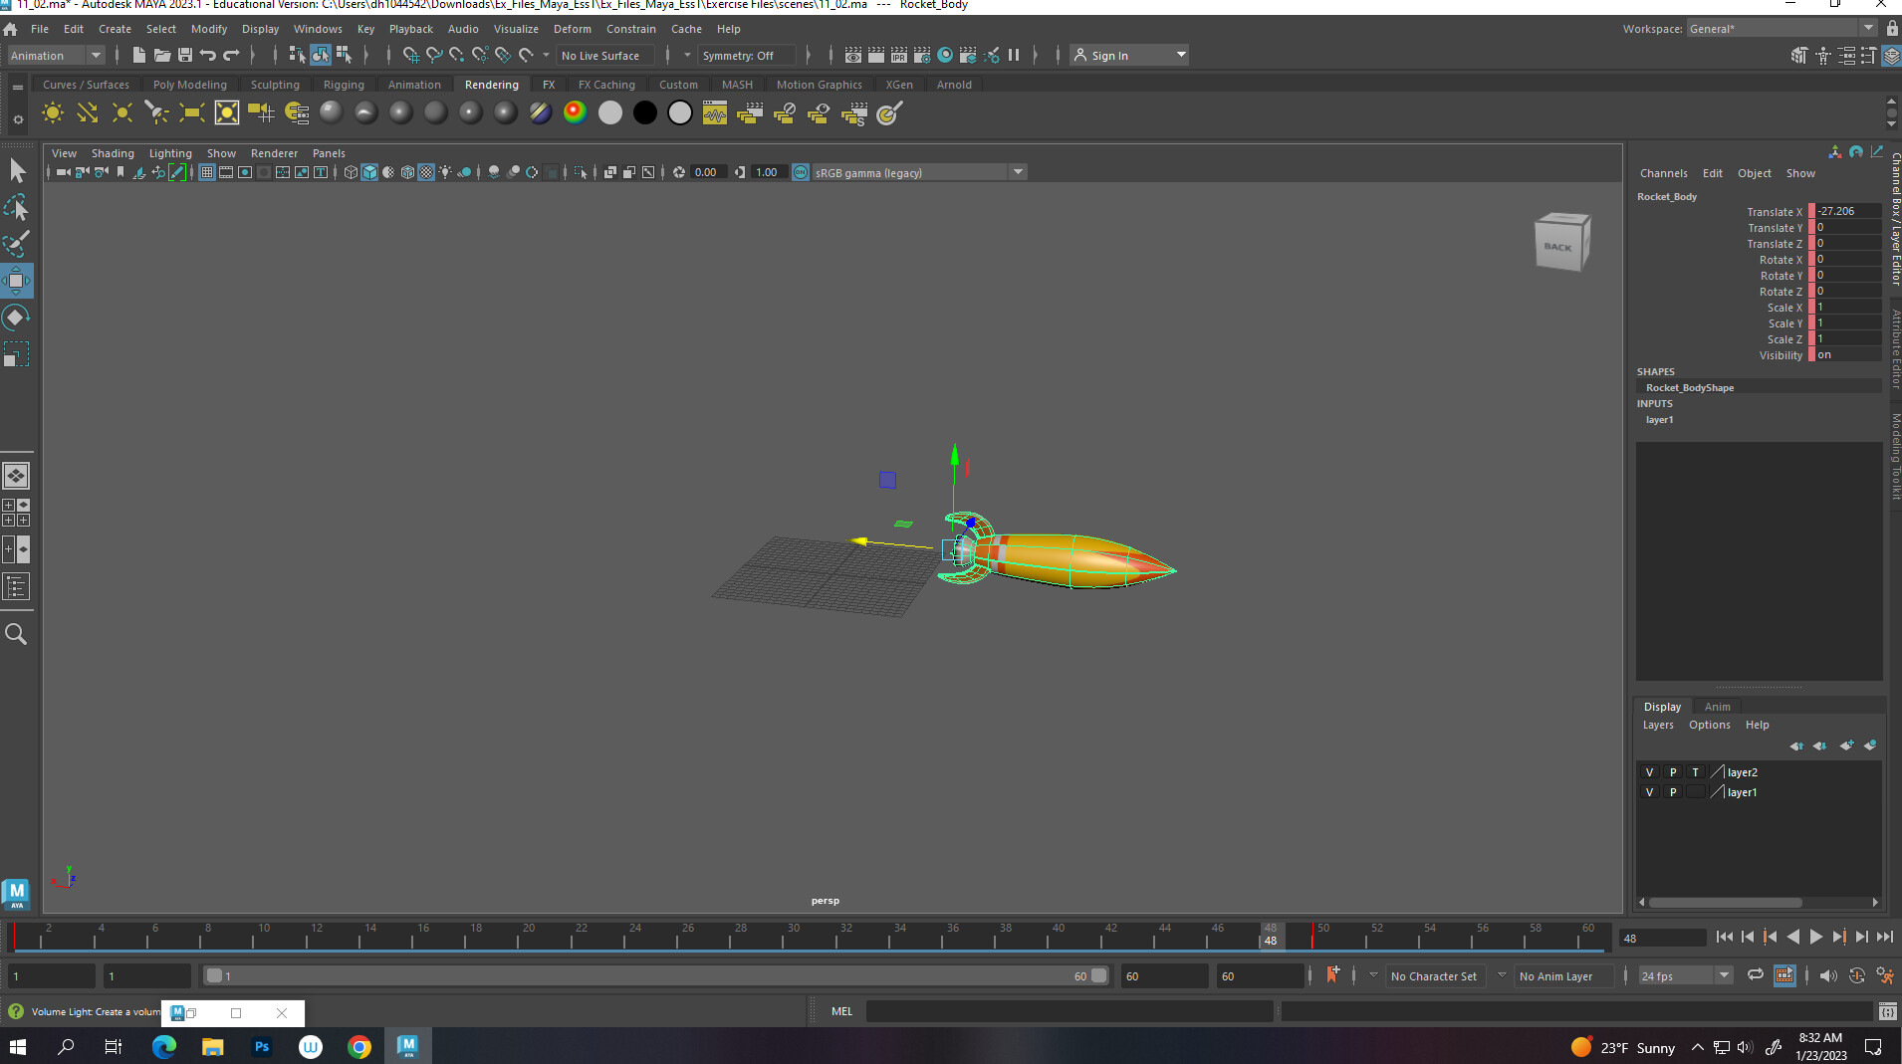This screenshot has width=1902, height=1064.
Task: Switch to the Arnold shelf tab
Action: click(x=953, y=85)
